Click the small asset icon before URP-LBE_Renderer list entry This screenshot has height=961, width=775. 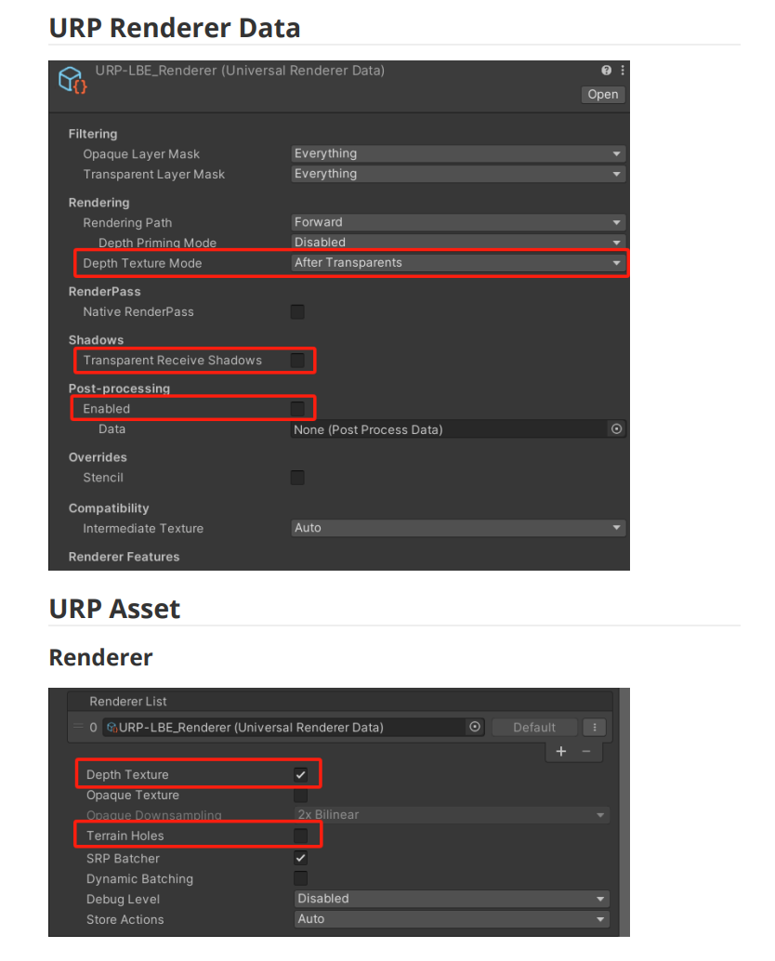click(x=112, y=728)
